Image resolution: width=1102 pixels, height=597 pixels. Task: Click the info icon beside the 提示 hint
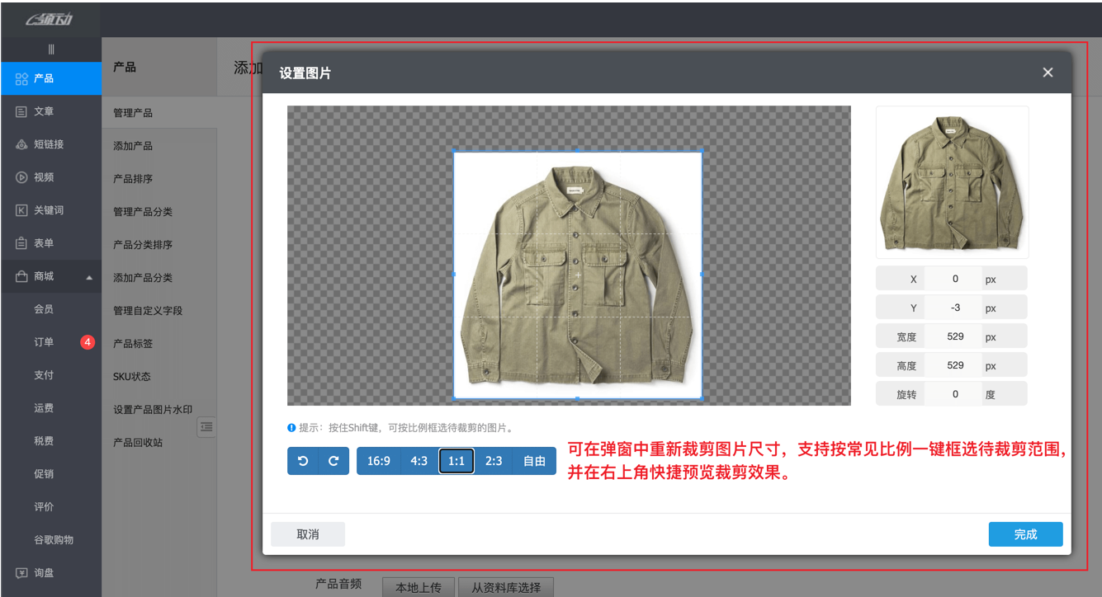tap(290, 427)
